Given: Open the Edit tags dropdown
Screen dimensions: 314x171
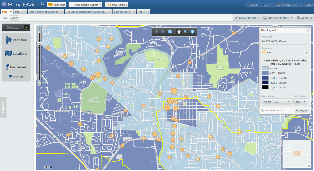Looking at the screenshot, I should tap(14, 18).
